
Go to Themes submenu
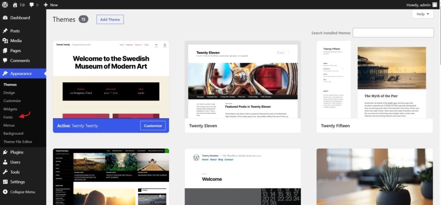coord(10,85)
